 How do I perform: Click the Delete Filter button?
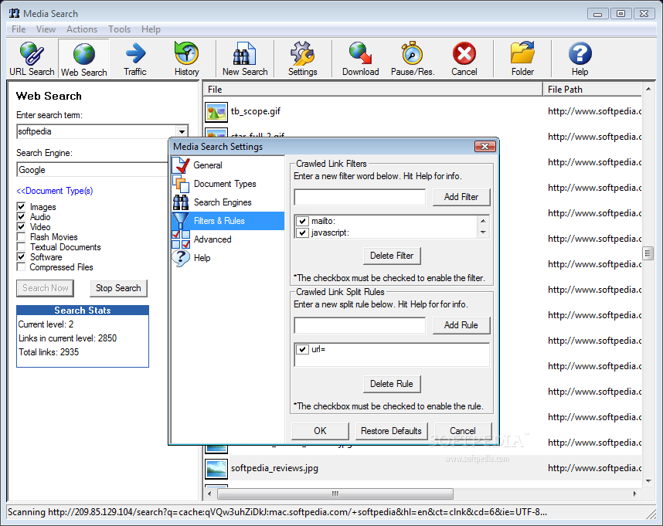(x=392, y=256)
